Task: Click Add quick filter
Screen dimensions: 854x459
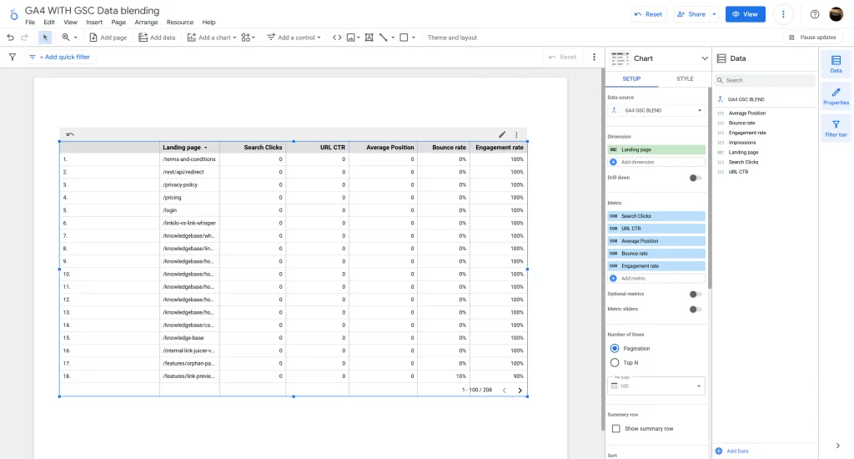Action: tap(60, 57)
